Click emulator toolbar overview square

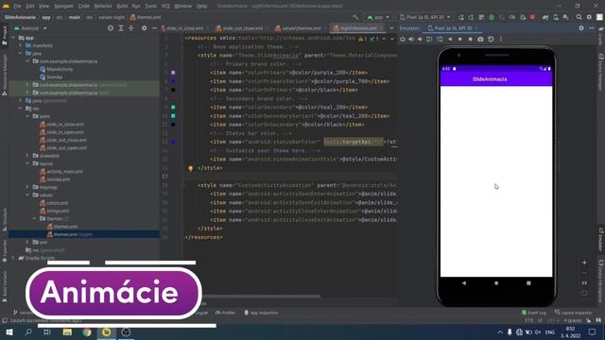[471, 39]
